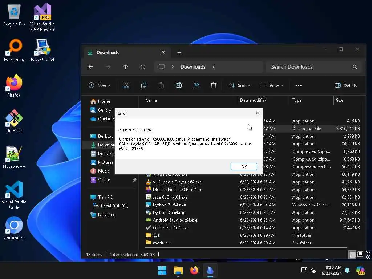The width and height of the screenshot is (372, 279).
Task: Select OneDrive in the navigation pane
Action: pyautogui.click(x=102, y=119)
